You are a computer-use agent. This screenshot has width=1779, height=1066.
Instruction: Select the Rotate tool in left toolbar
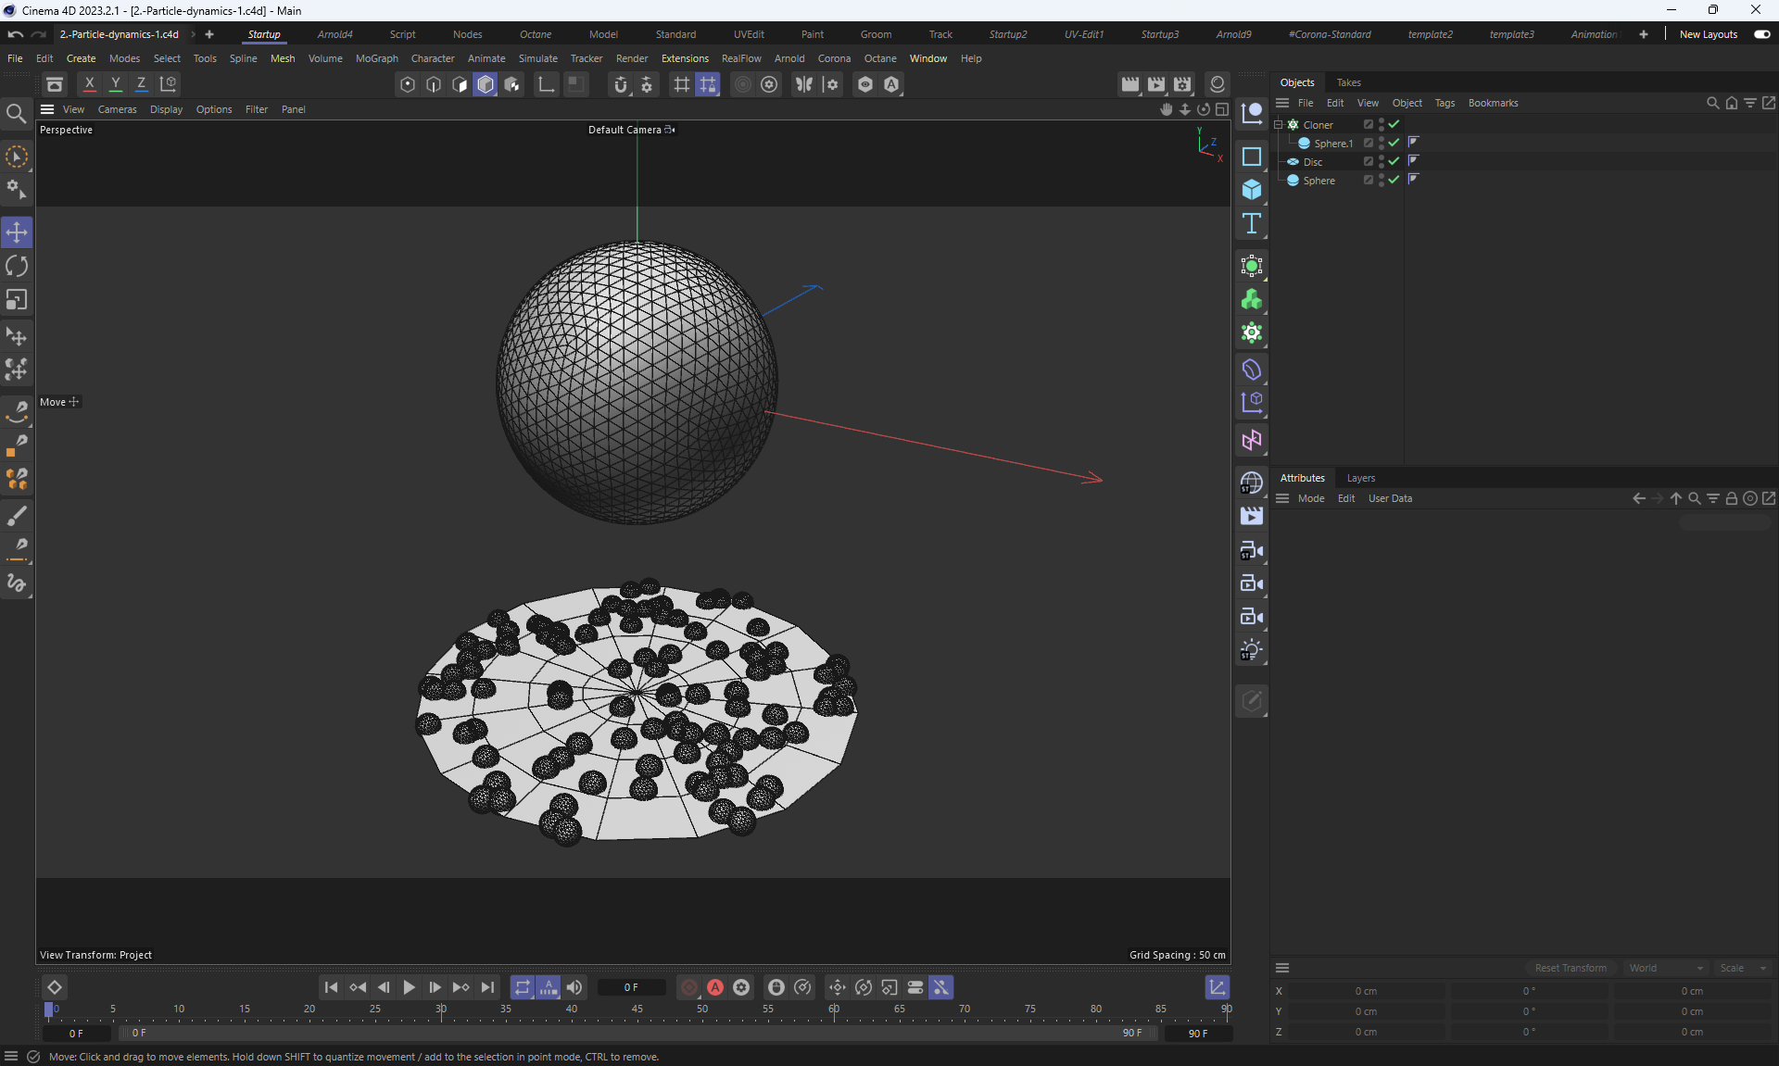click(17, 267)
